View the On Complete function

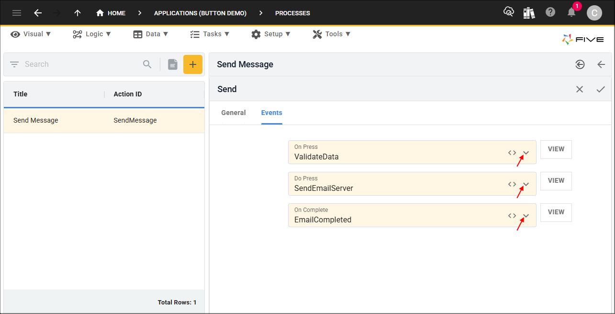pyautogui.click(x=556, y=212)
